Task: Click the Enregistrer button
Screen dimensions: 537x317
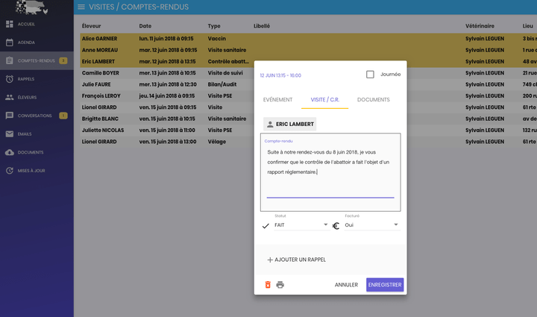Action: (385, 284)
